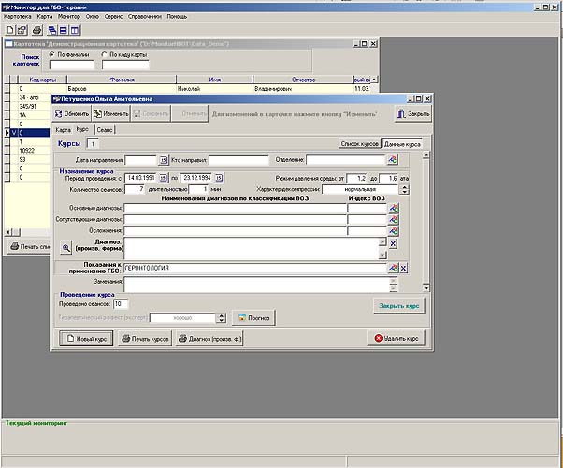Open the 'Карта' menu in menu bar
The height and width of the screenshot is (468, 563).
[45, 17]
